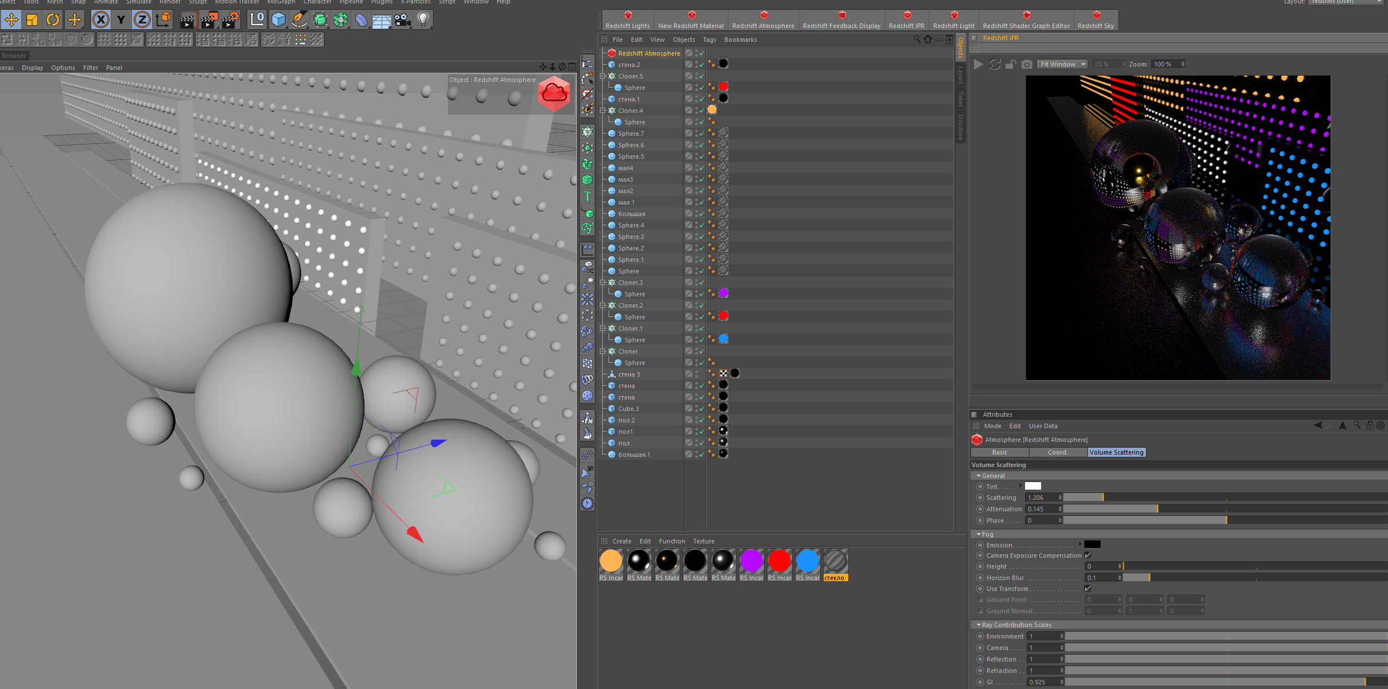Open viewport Display menu
Viewport: 1388px width, 689px height.
coord(32,68)
